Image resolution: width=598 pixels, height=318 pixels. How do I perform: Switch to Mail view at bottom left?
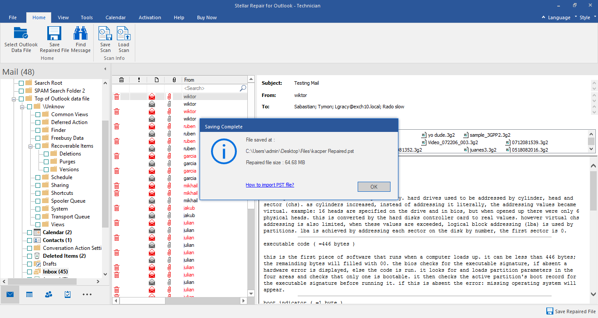[10, 294]
